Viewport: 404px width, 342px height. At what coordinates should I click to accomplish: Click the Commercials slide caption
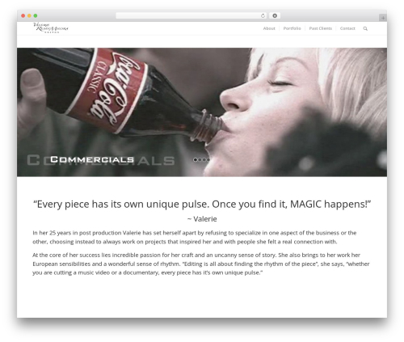(92, 159)
